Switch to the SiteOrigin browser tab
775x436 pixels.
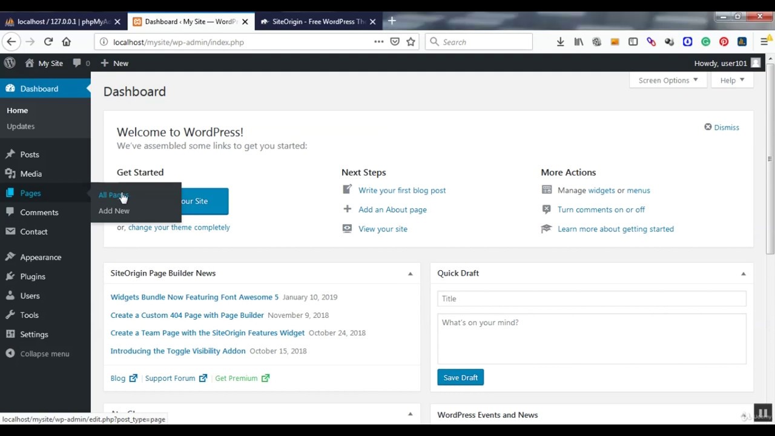(318, 21)
